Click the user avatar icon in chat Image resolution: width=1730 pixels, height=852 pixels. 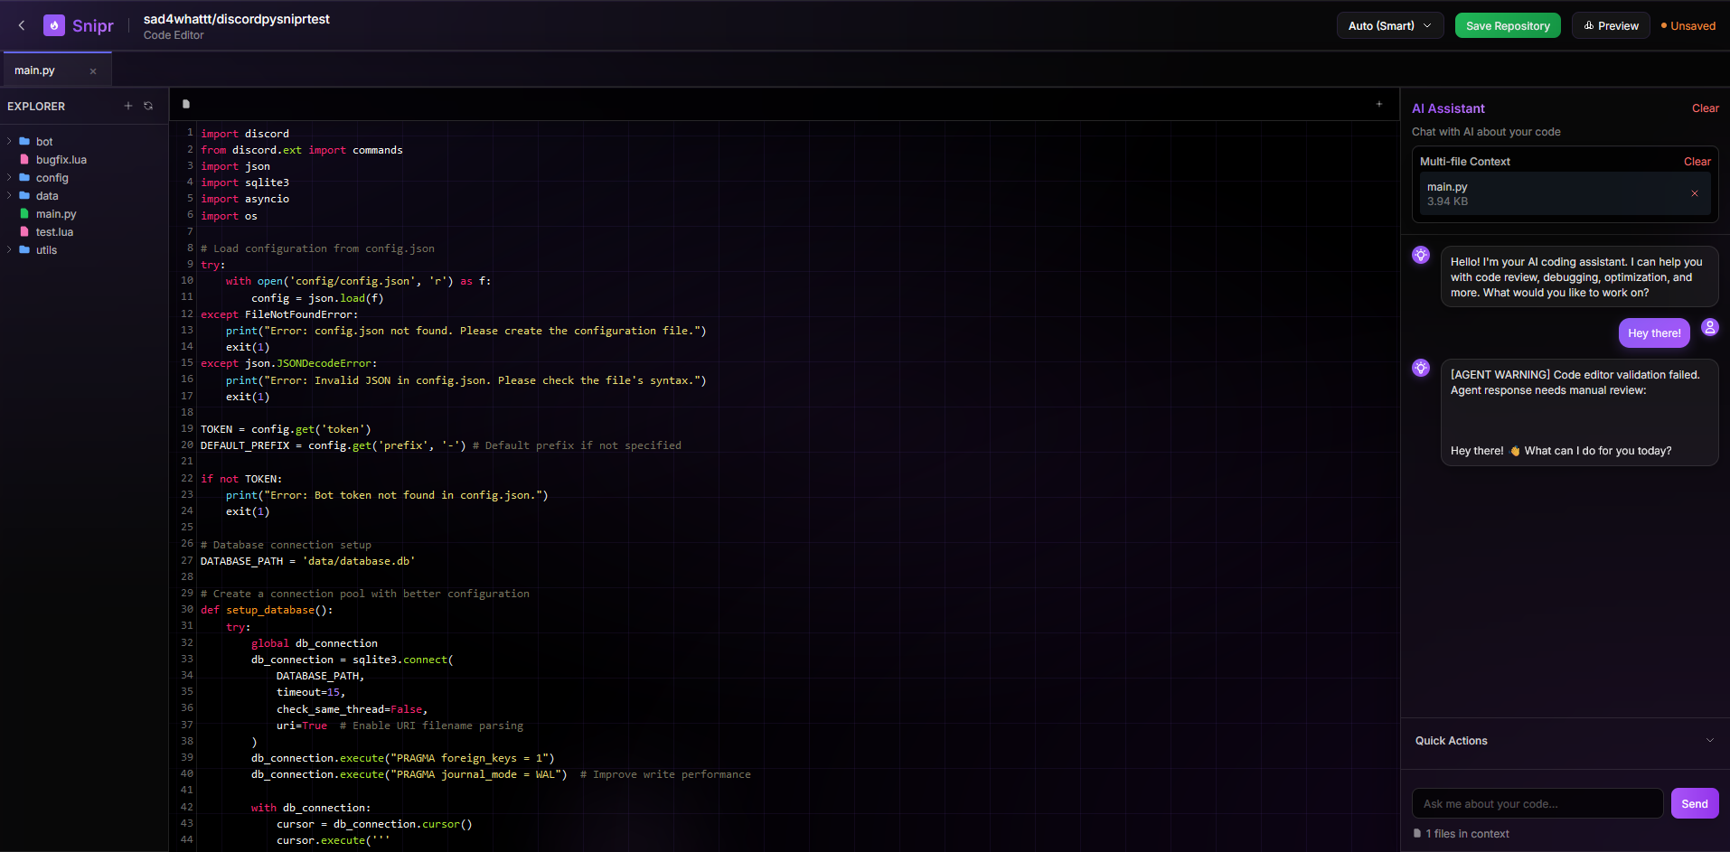(x=1709, y=327)
